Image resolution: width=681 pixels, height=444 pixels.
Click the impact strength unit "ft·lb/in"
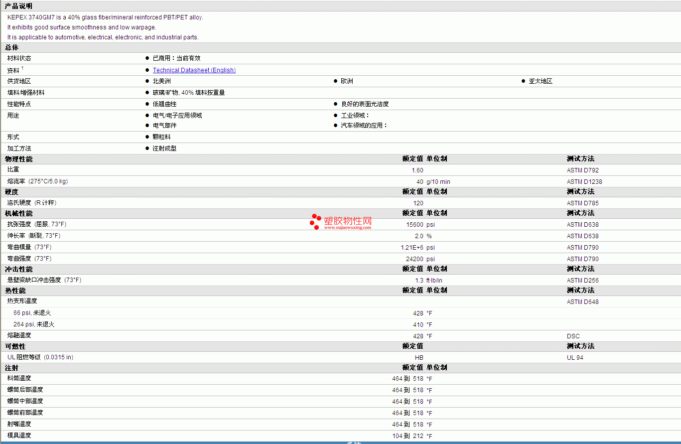434,281
